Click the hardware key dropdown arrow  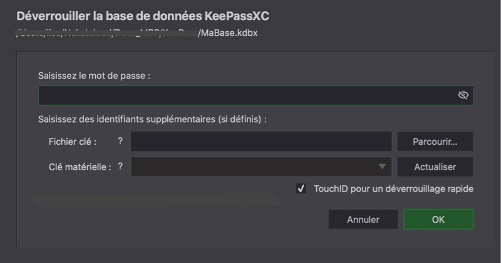click(x=382, y=167)
